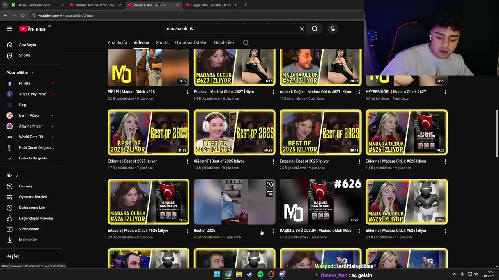Switch to Stream - Kick Dashboard browser tab
The height and width of the screenshot is (280, 499).
tap(37, 5)
